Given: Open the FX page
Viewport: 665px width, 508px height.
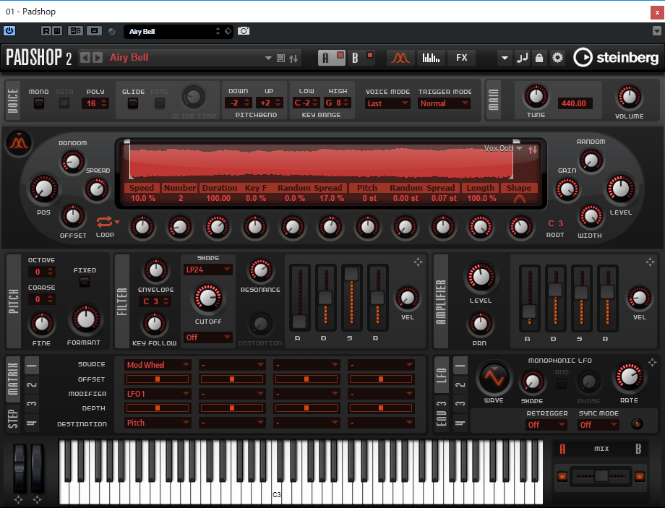Looking at the screenshot, I should click(461, 58).
